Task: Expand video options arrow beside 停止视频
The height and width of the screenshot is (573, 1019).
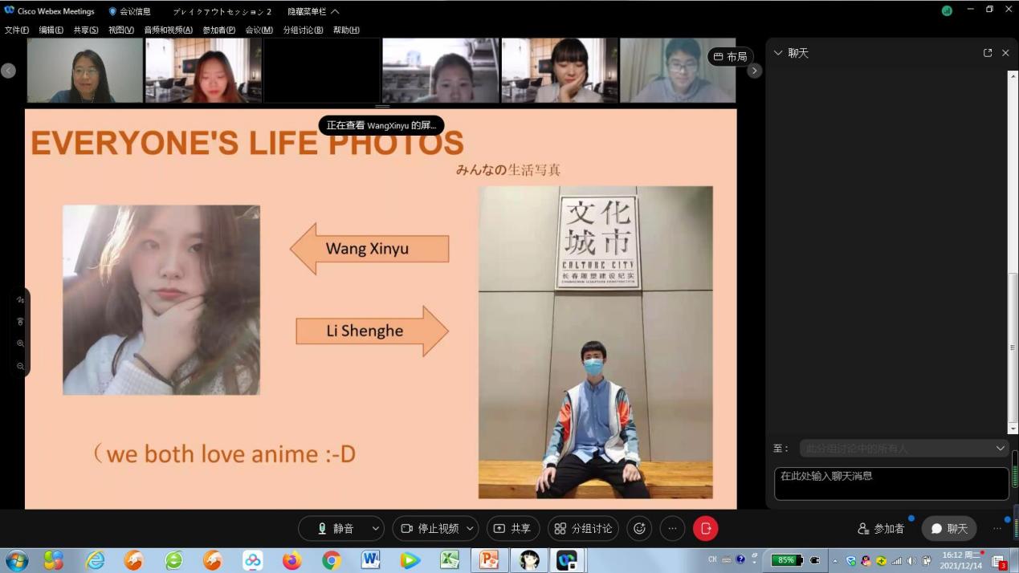Action: coord(470,528)
